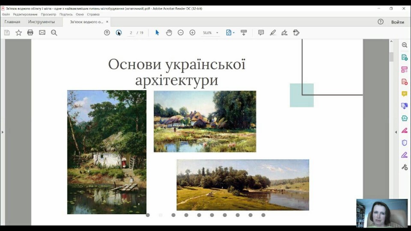The image size is (411, 231).
Task: Open the Подпись menu
Action: (x=66, y=15)
